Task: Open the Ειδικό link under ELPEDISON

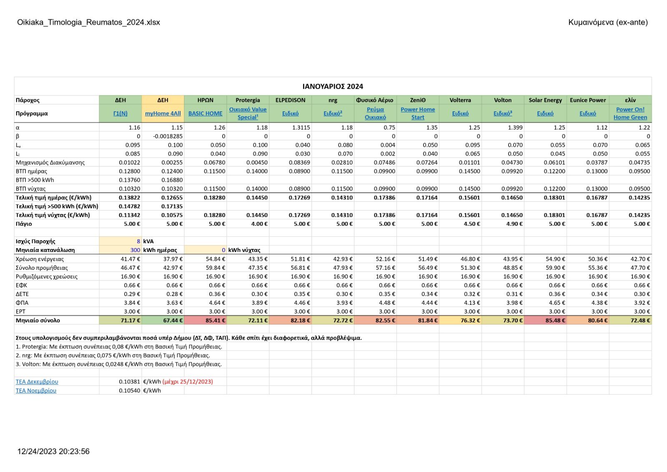Action: (x=291, y=113)
